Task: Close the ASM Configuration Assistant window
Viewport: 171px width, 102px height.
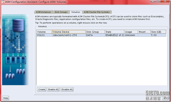Action: (165, 1)
